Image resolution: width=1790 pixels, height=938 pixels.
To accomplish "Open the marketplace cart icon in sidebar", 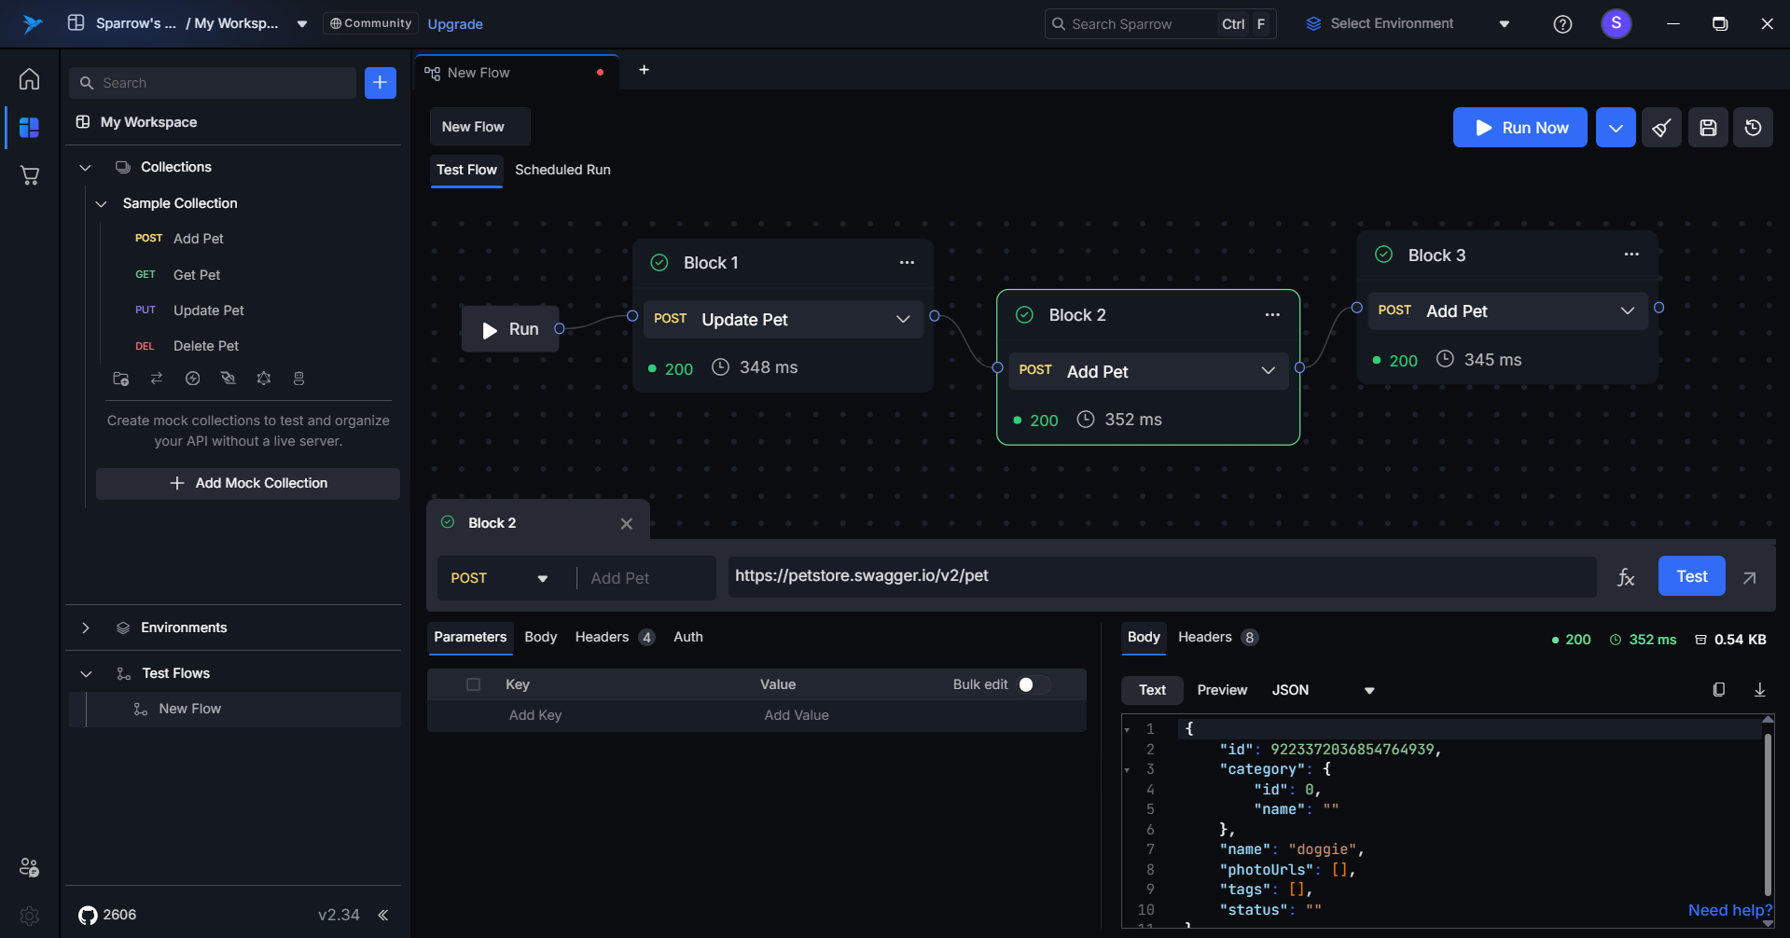I will [30, 175].
